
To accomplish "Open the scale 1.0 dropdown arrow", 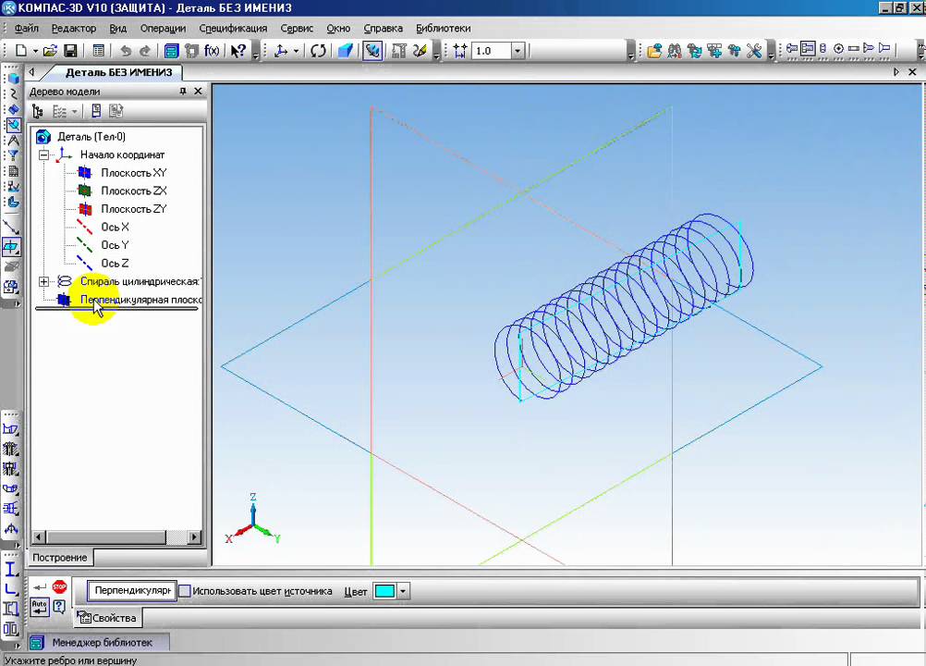I will point(518,51).
